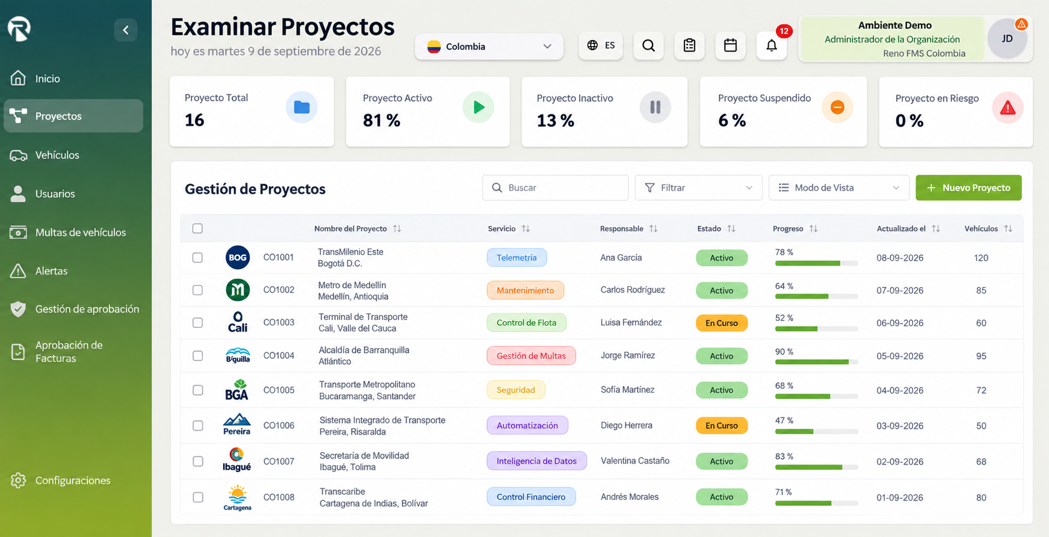The width and height of the screenshot is (1049, 537).
Task: Click the red warning icon on Proyecto en Riesgo
Action: [1008, 108]
